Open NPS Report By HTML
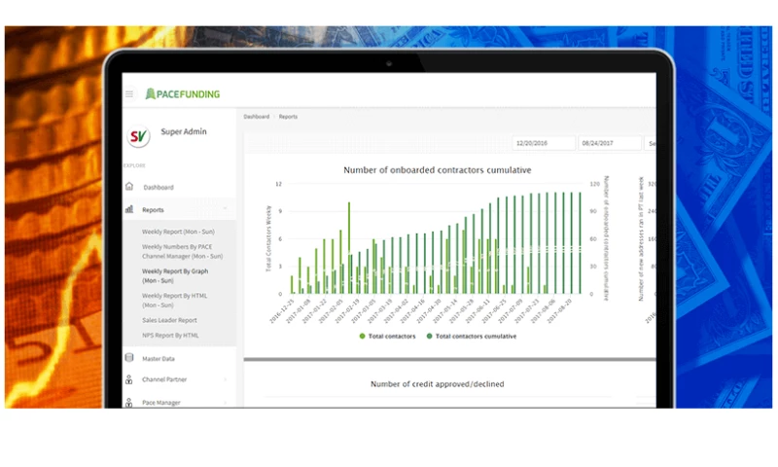This screenshot has height=467, width=778. 170,336
